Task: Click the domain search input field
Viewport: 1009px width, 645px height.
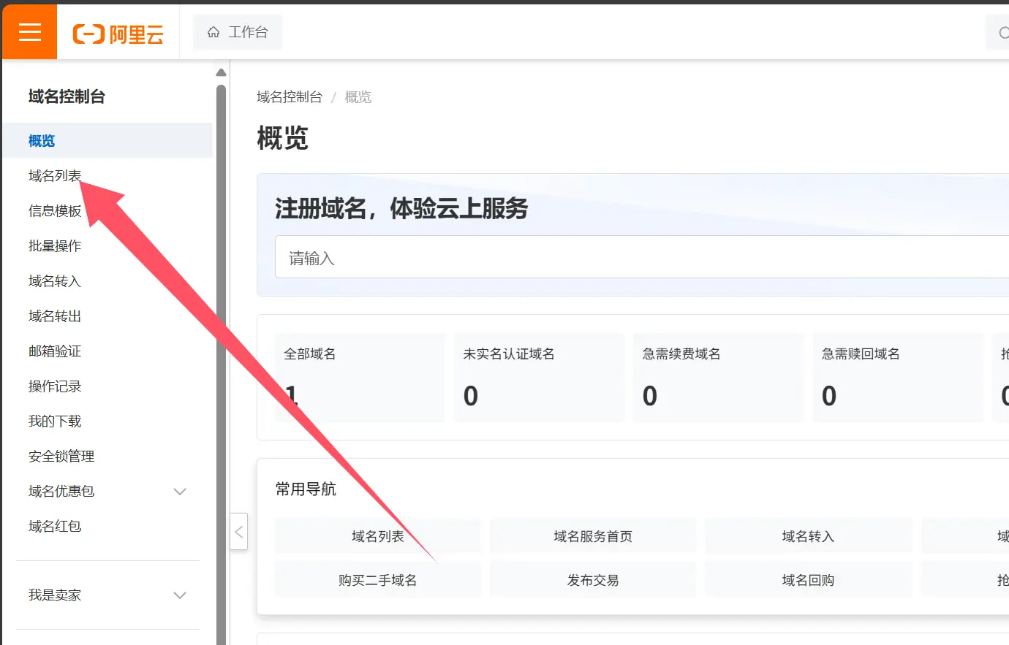Action: pos(636,257)
